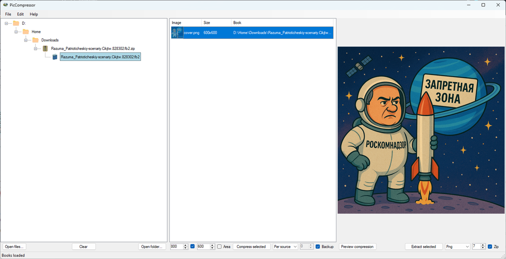506x259 pixels.
Task: Sort by the Image column header
Action: pyautogui.click(x=186, y=23)
